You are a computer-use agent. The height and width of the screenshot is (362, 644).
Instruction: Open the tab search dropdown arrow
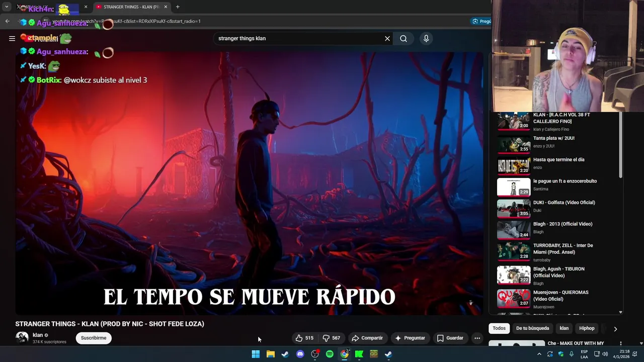(x=7, y=7)
